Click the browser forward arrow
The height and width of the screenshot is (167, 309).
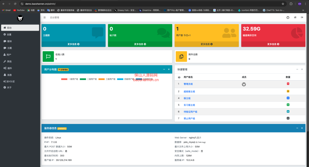pos(9,4)
